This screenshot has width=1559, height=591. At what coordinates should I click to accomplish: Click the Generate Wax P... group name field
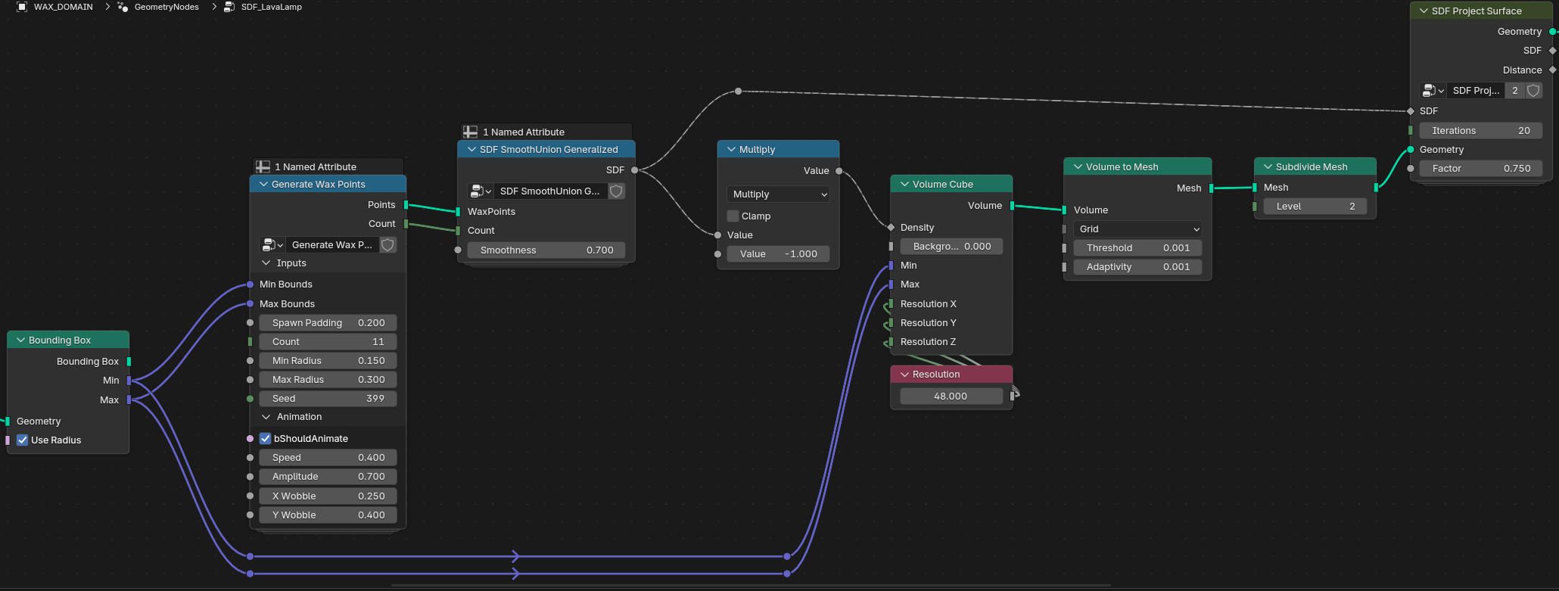click(332, 245)
